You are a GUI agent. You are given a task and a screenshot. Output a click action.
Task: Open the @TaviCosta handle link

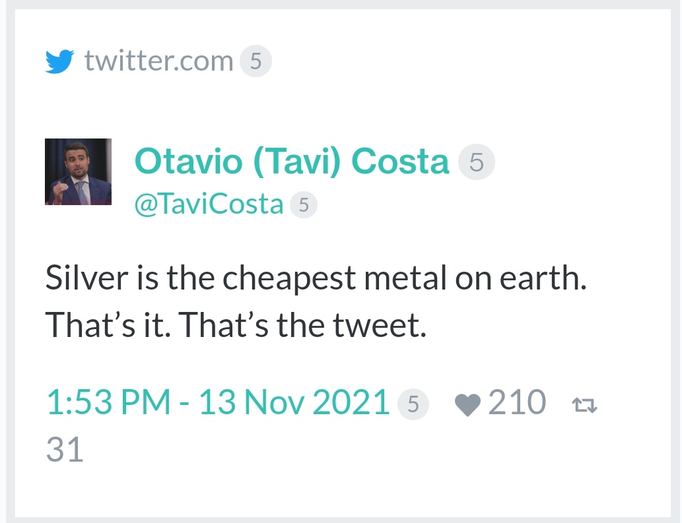(209, 204)
